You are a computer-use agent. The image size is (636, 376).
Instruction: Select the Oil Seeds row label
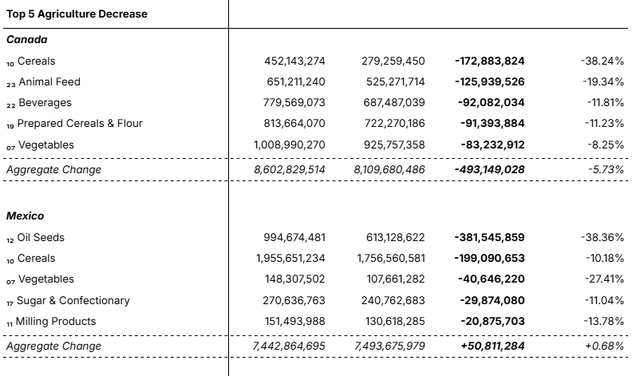pos(41,238)
